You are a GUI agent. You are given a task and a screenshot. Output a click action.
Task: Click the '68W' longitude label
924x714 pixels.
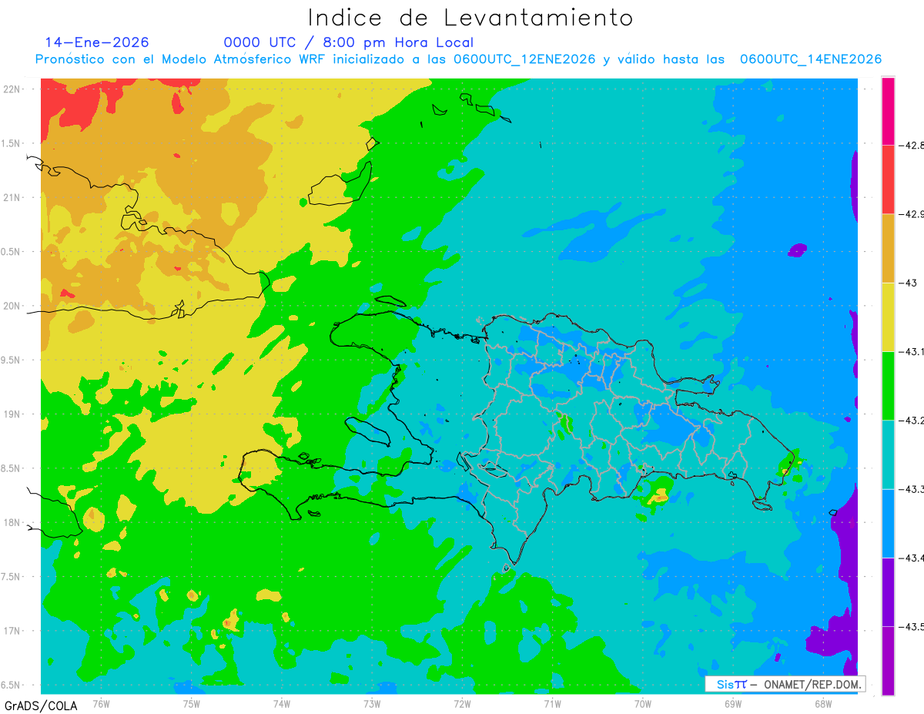click(822, 703)
